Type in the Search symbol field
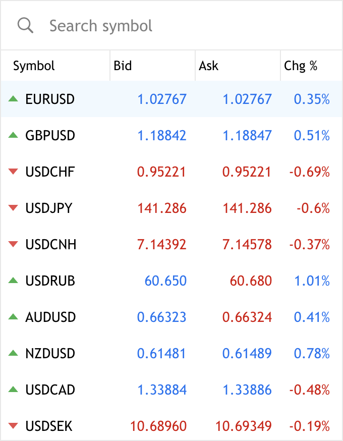The width and height of the screenshot is (343, 441). tap(151, 26)
